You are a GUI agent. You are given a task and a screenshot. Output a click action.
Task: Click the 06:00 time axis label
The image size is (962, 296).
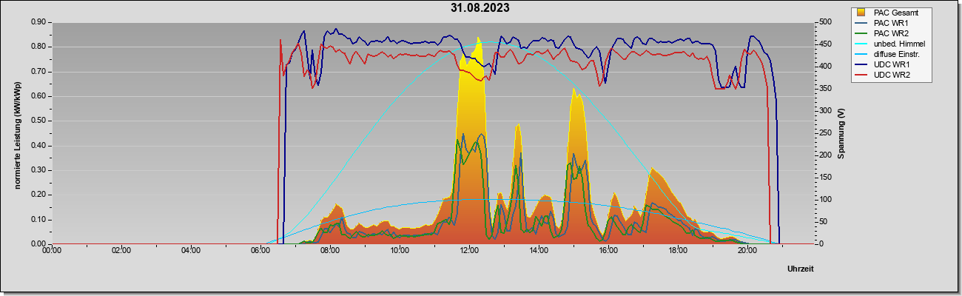pos(260,250)
